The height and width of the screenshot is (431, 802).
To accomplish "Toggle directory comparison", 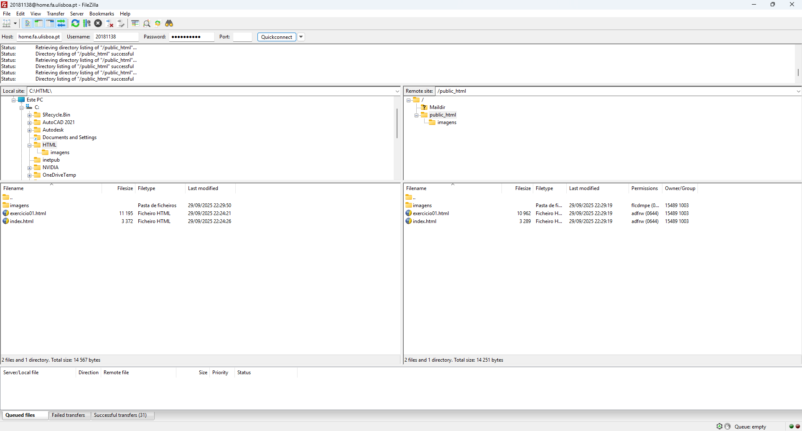I will pyautogui.click(x=147, y=23).
